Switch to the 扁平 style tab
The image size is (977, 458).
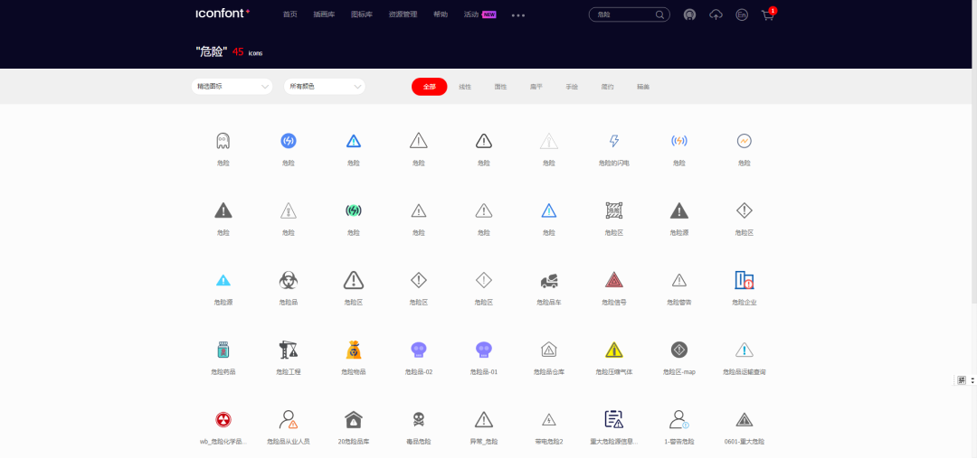click(536, 87)
